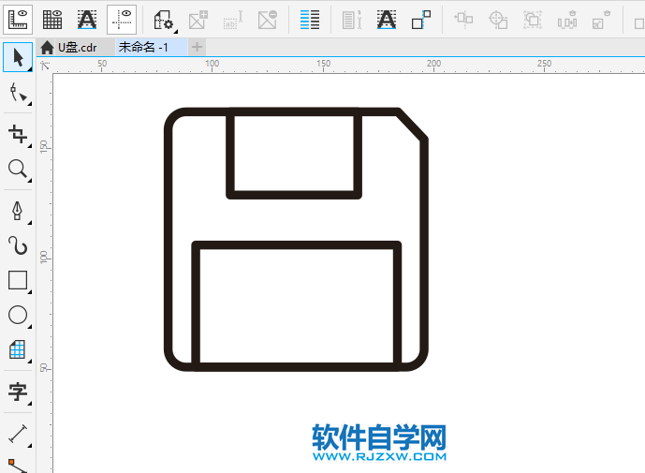Go to the home welcome screen tab
645x473 pixels.
point(47,48)
